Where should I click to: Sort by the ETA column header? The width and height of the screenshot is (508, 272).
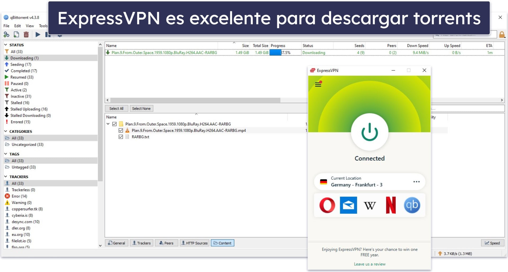click(478, 46)
